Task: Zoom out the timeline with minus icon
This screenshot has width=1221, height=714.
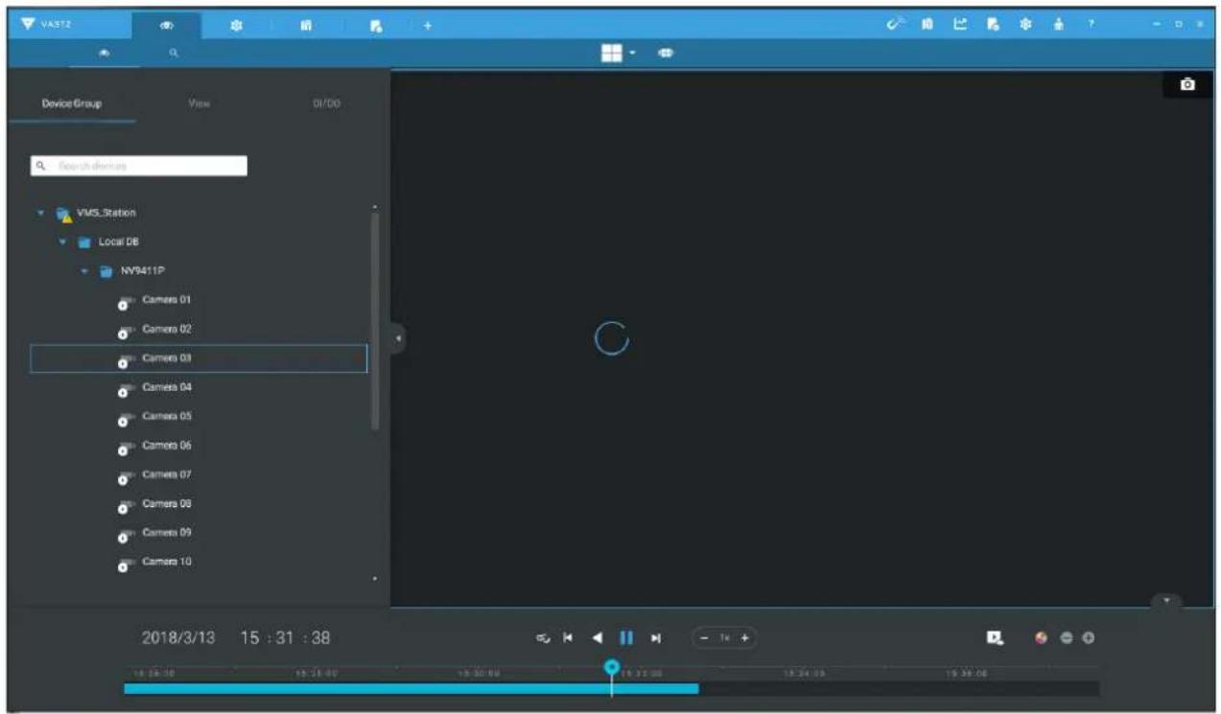Action: [x=1067, y=638]
